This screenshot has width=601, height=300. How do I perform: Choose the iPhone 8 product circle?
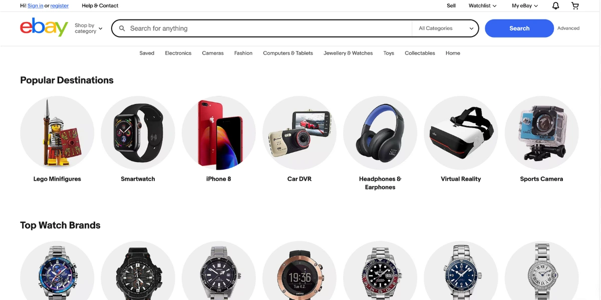pos(219,133)
